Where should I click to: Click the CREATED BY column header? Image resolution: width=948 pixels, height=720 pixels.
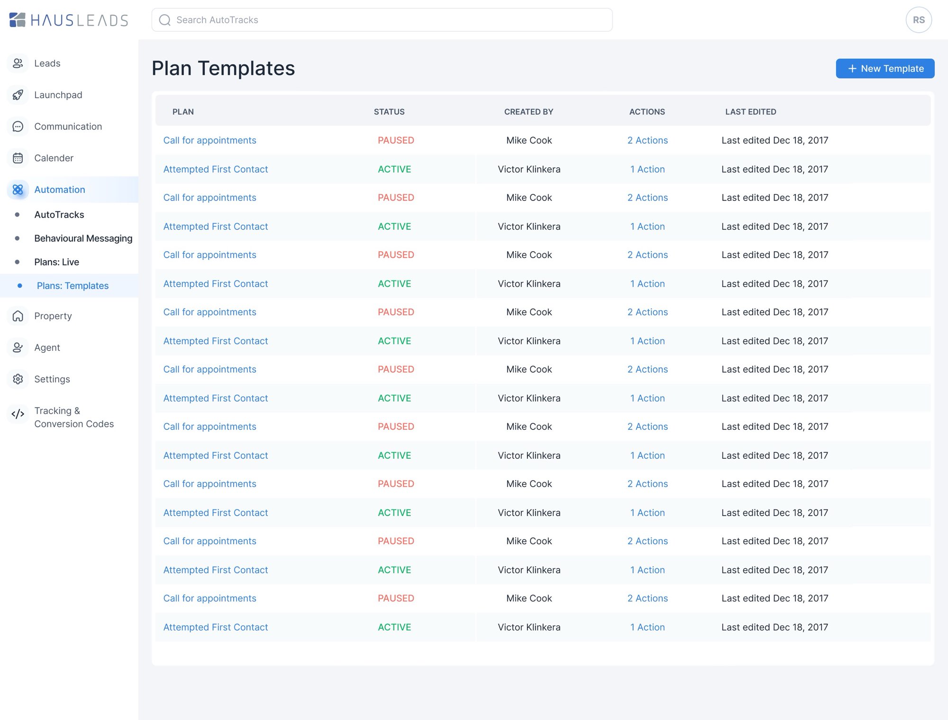pyautogui.click(x=529, y=112)
